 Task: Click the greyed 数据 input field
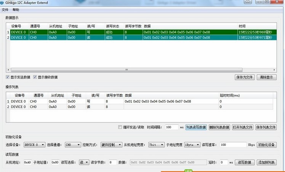click(x=168, y=162)
